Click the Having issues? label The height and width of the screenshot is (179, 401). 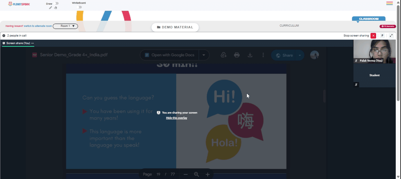pos(14,26)
